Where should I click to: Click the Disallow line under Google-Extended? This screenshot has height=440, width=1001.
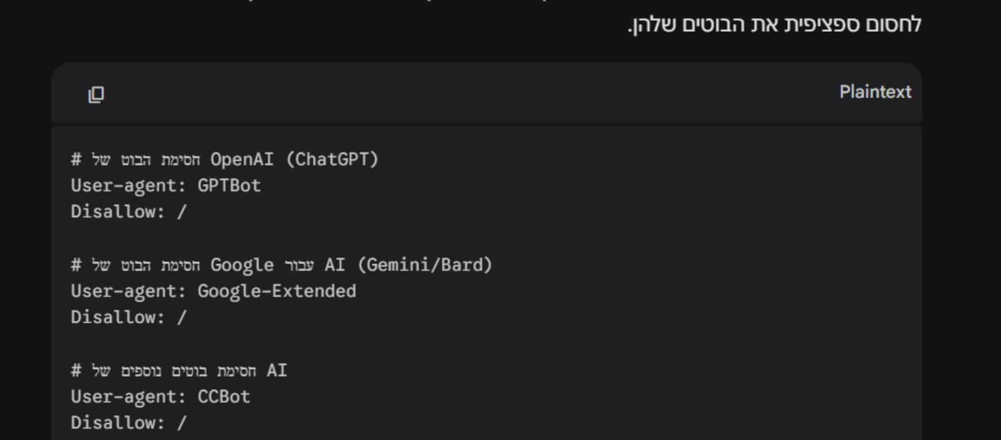coord(128,318)
